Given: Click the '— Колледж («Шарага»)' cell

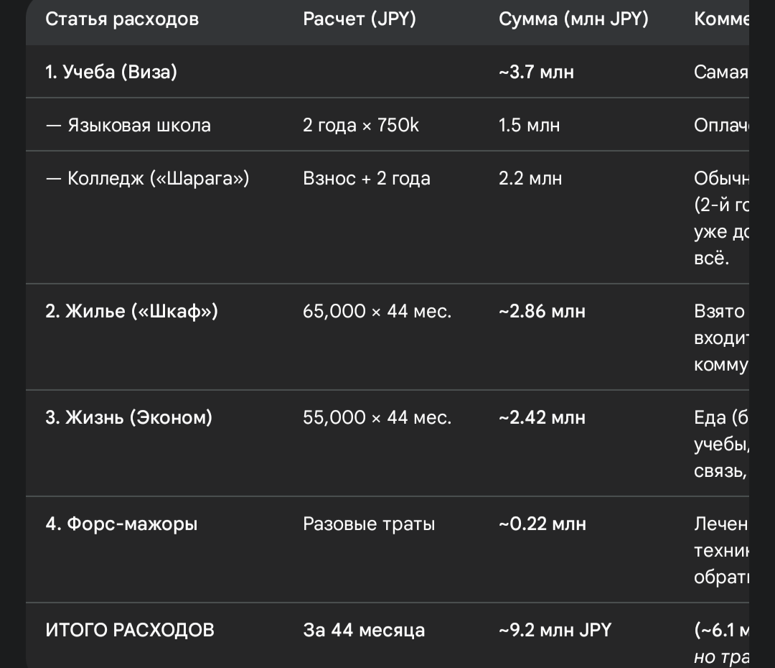Looking at the screenshot, I should 147,178.
